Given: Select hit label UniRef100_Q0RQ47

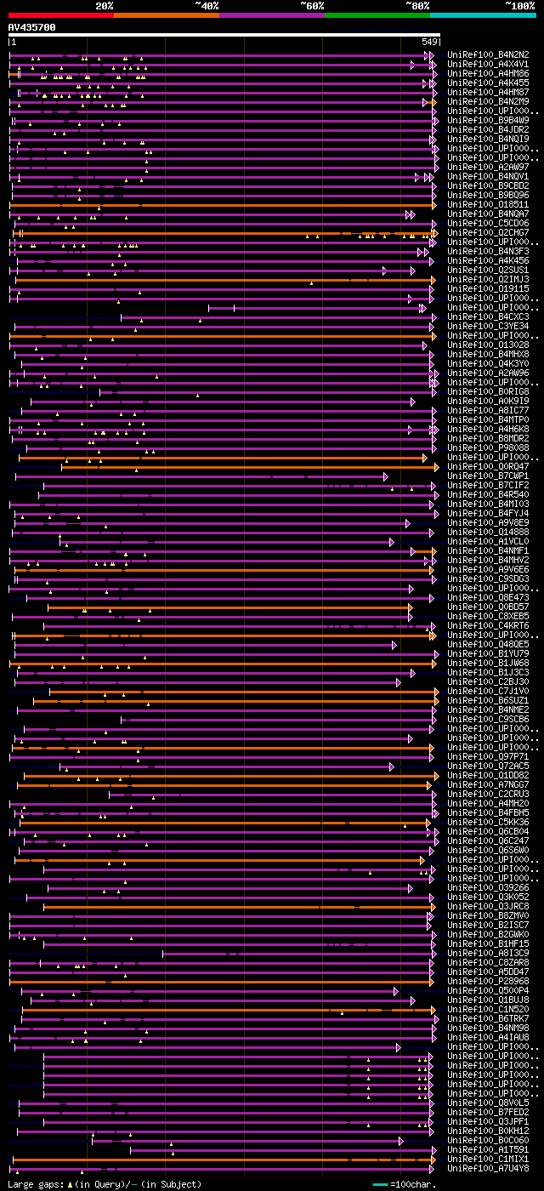Looking at the screenshot, I should 487,466.
